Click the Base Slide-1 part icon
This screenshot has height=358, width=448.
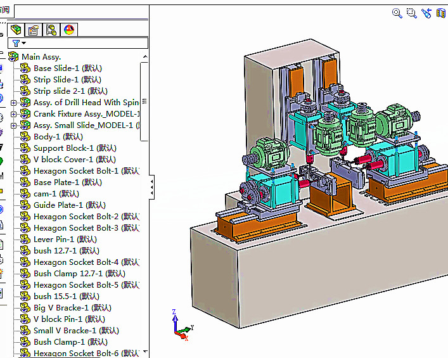[25, 68]
